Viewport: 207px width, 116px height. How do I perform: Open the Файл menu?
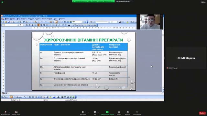coord(7,19)
